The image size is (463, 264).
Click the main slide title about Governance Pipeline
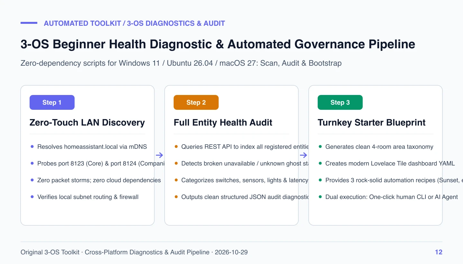218,44
